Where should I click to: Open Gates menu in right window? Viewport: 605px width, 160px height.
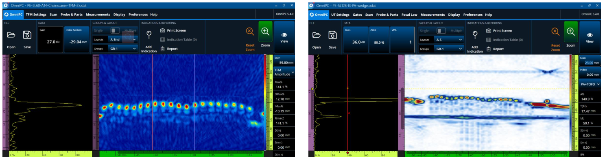pos(357,15)
